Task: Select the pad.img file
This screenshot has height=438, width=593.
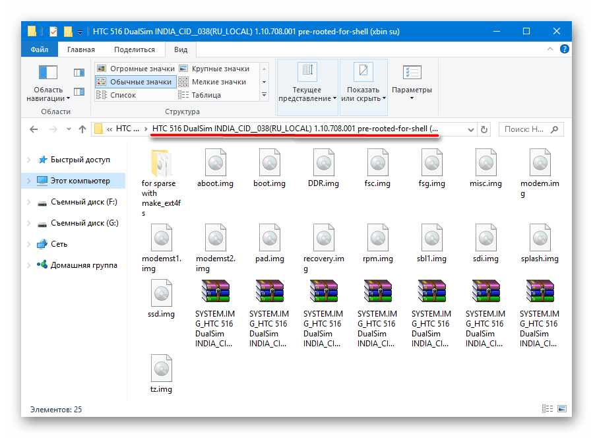Action: pyautogui.click(x=269, y=243)
